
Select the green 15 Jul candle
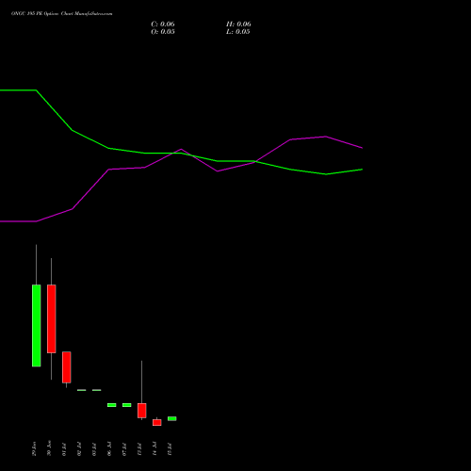tap(172, 418)
